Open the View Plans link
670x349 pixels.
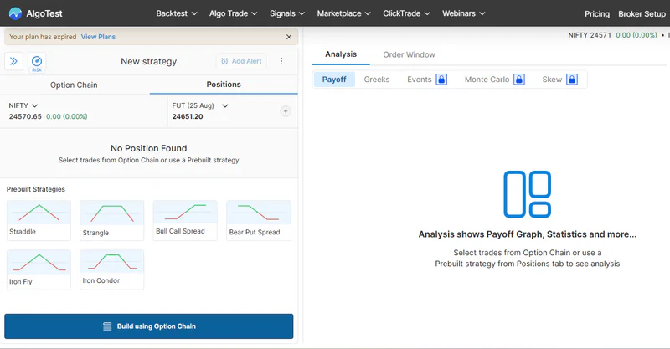click(98, 37)
